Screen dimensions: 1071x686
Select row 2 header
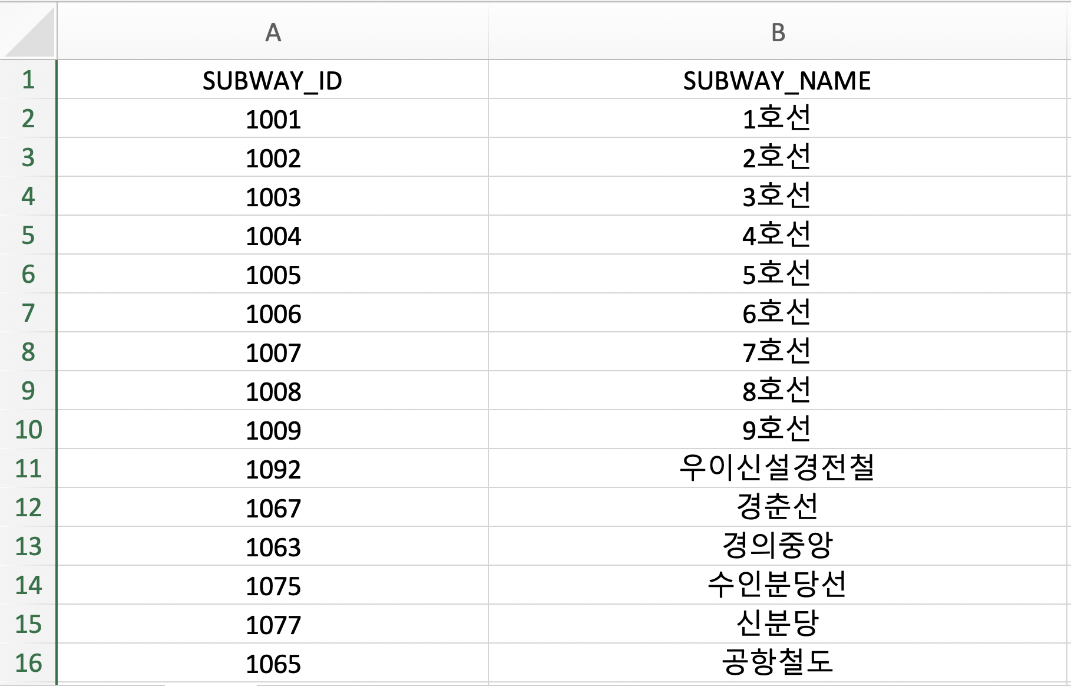28,118
